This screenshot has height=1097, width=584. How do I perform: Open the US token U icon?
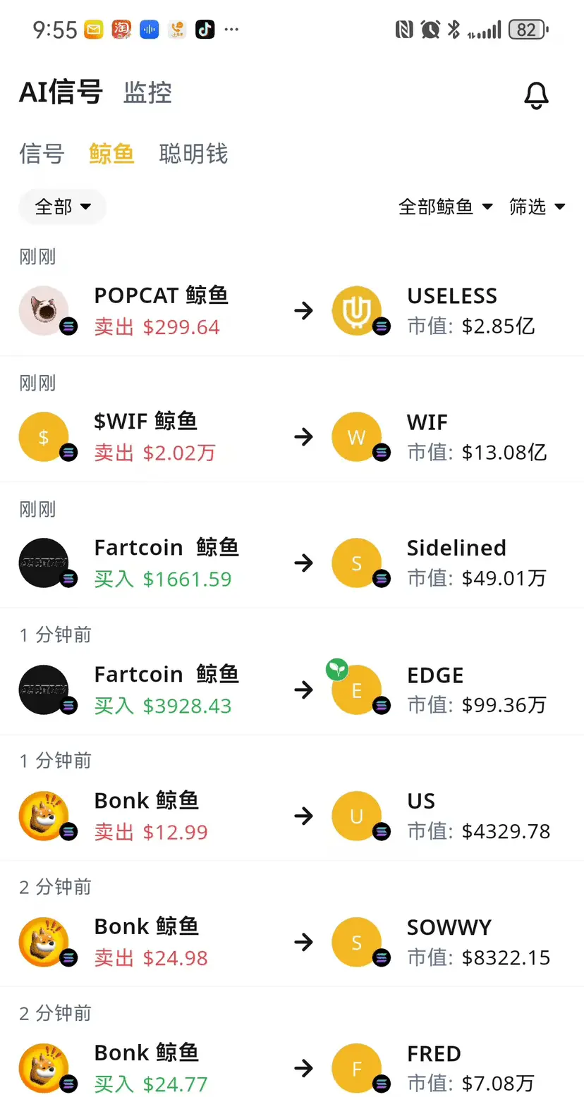coord(357,816)
